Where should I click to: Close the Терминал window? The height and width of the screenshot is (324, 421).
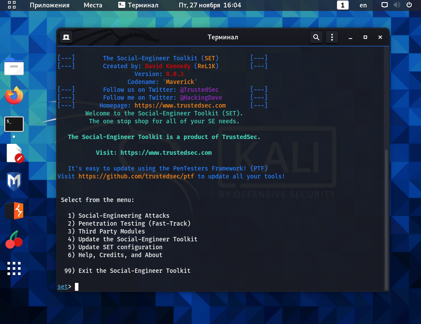[380, 37]
